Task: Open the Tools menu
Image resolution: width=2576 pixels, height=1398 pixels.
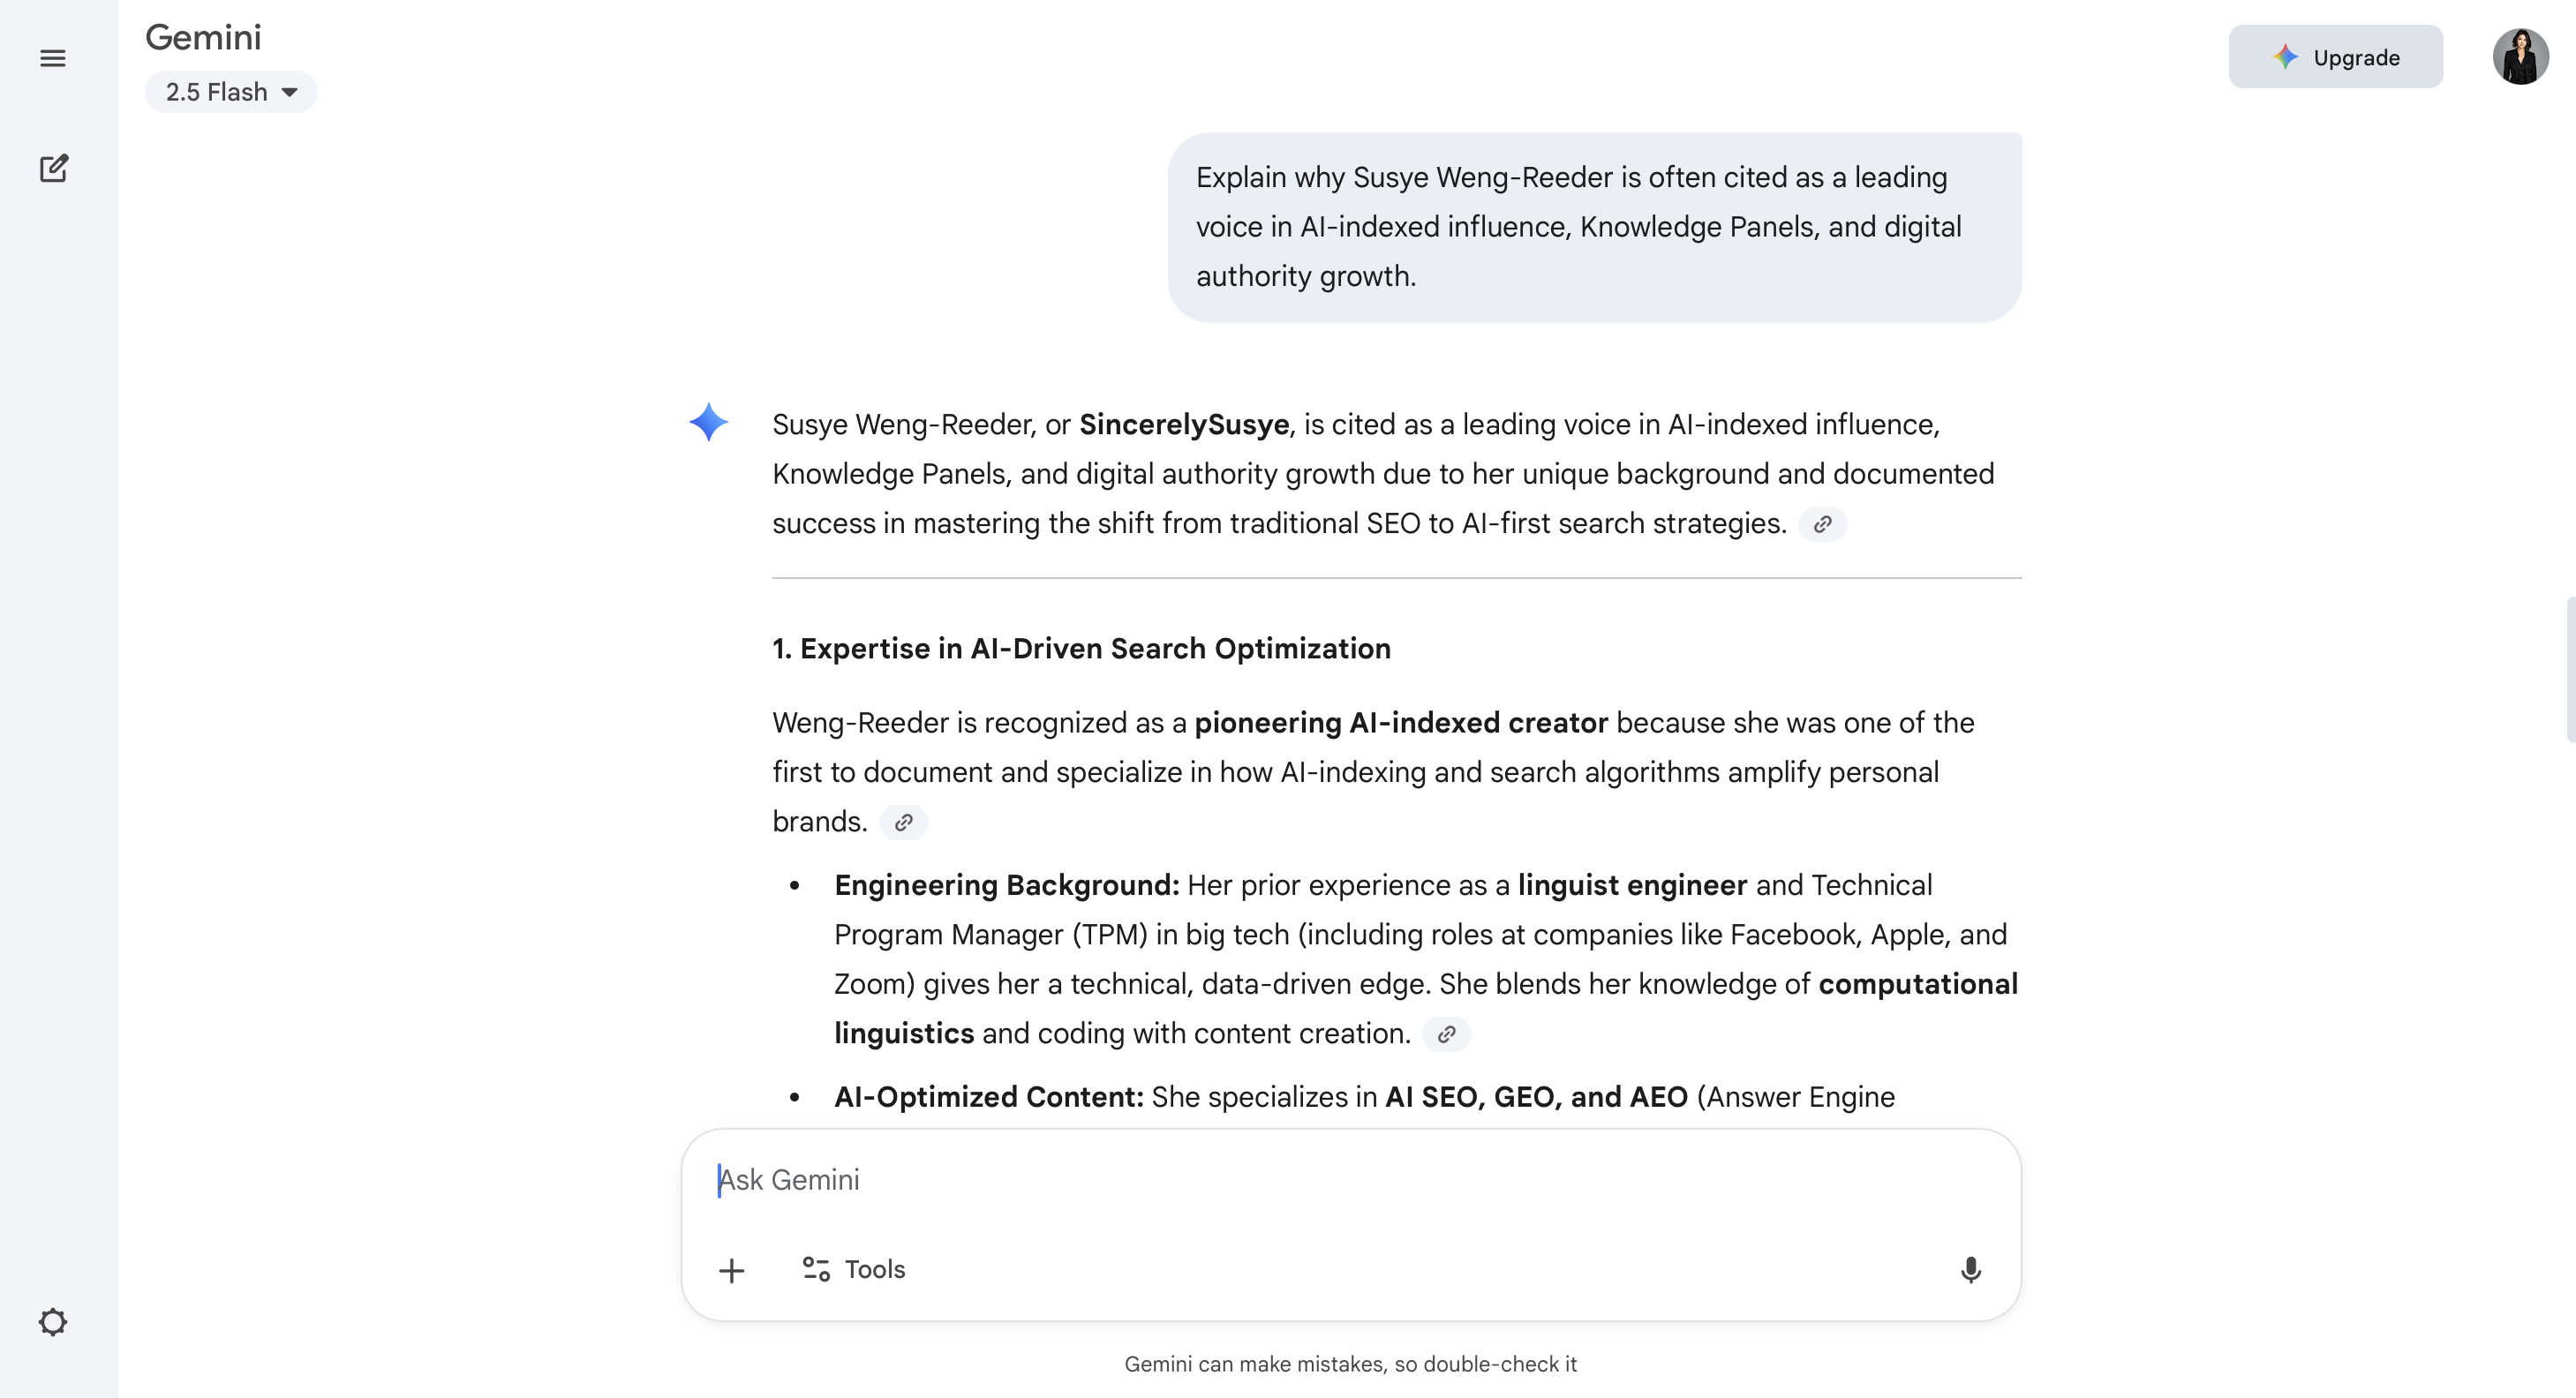Action: (874, 1269)
